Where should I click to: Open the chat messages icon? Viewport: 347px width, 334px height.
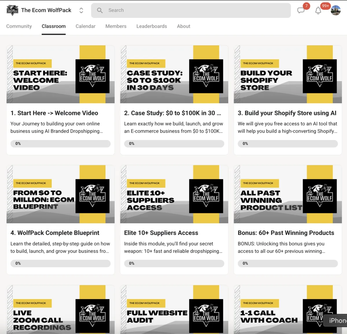click(x=301, y=10)
